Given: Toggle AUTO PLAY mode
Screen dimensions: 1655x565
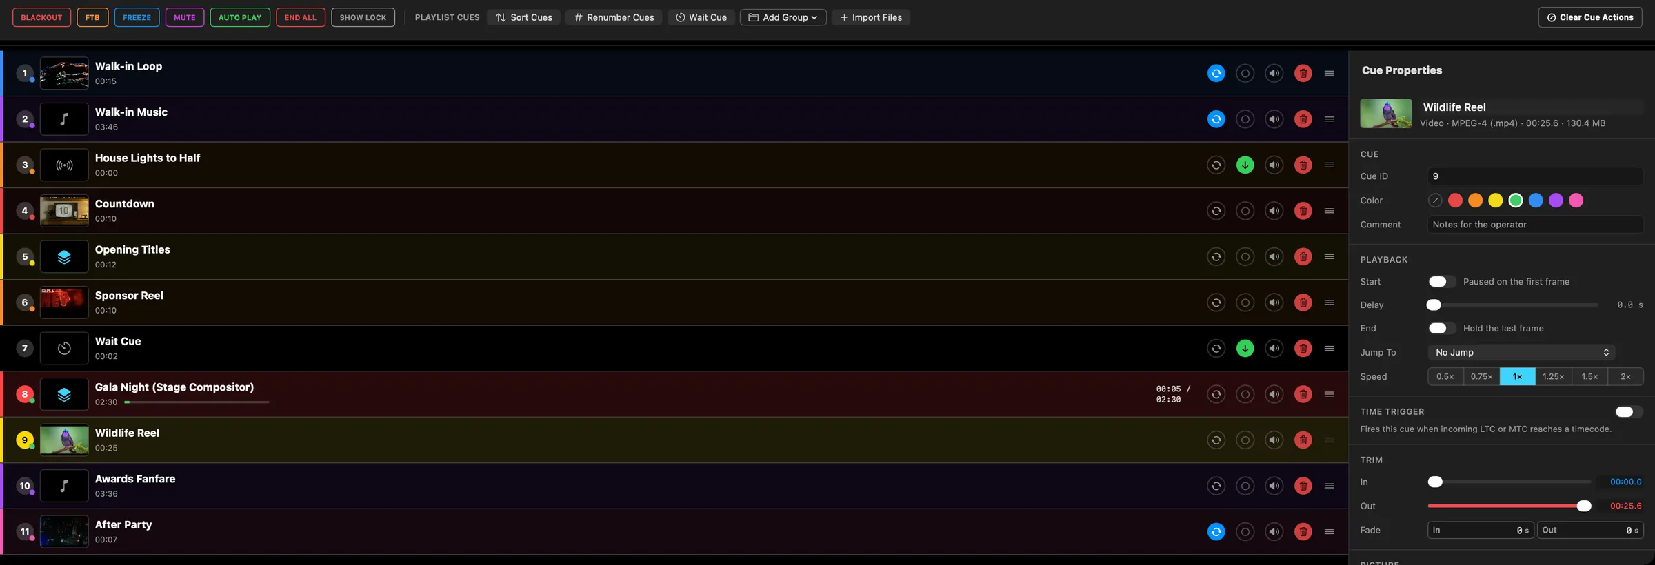Looking at the screenshot, I should click(240, 17).
